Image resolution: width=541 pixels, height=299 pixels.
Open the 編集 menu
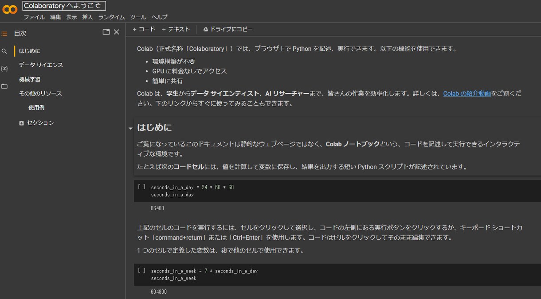(55, 17)
